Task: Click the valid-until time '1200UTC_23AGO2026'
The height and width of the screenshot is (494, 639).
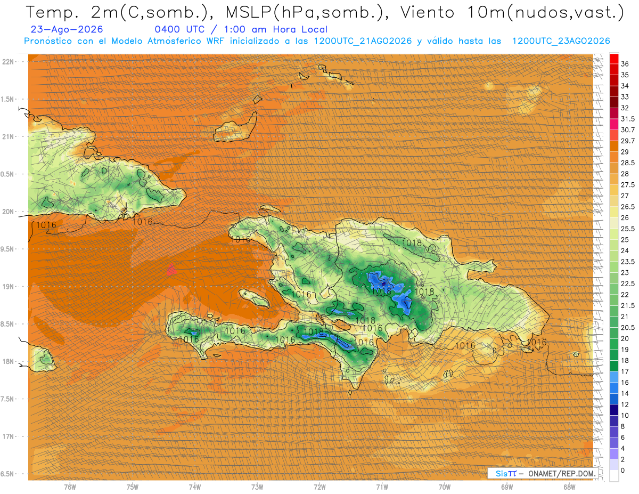Action: point(561,41)
